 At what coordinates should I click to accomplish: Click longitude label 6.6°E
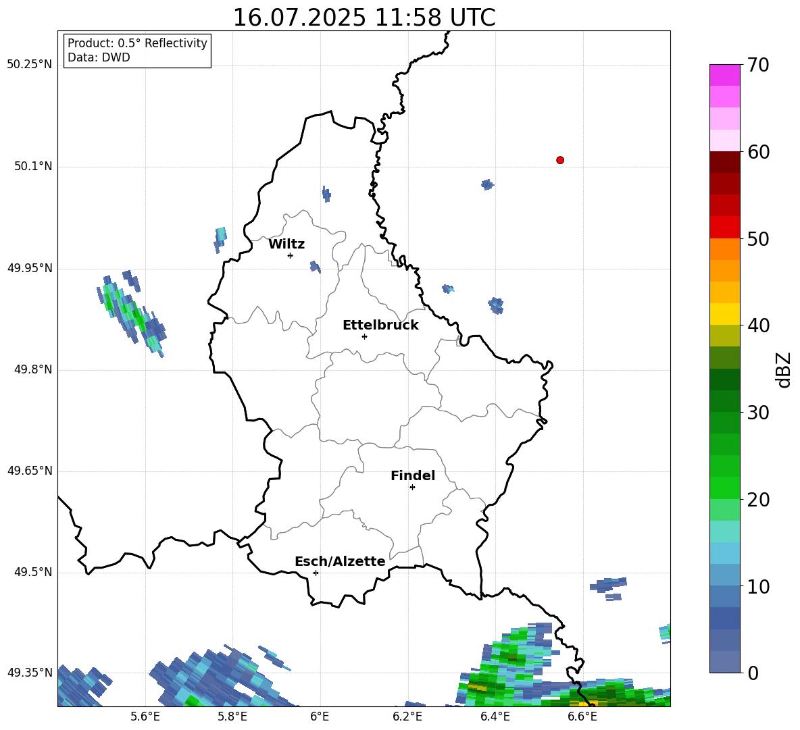[x=582, y=716]
